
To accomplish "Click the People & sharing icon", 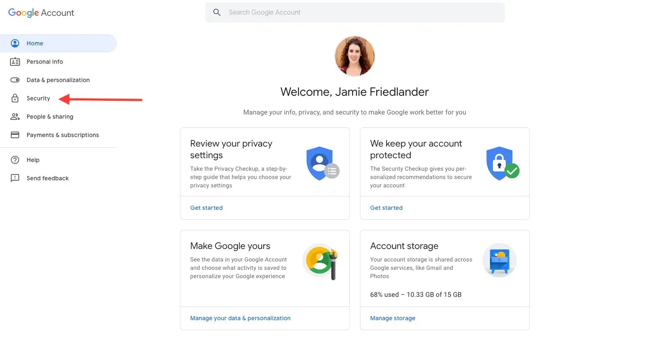I will [15, 117].
